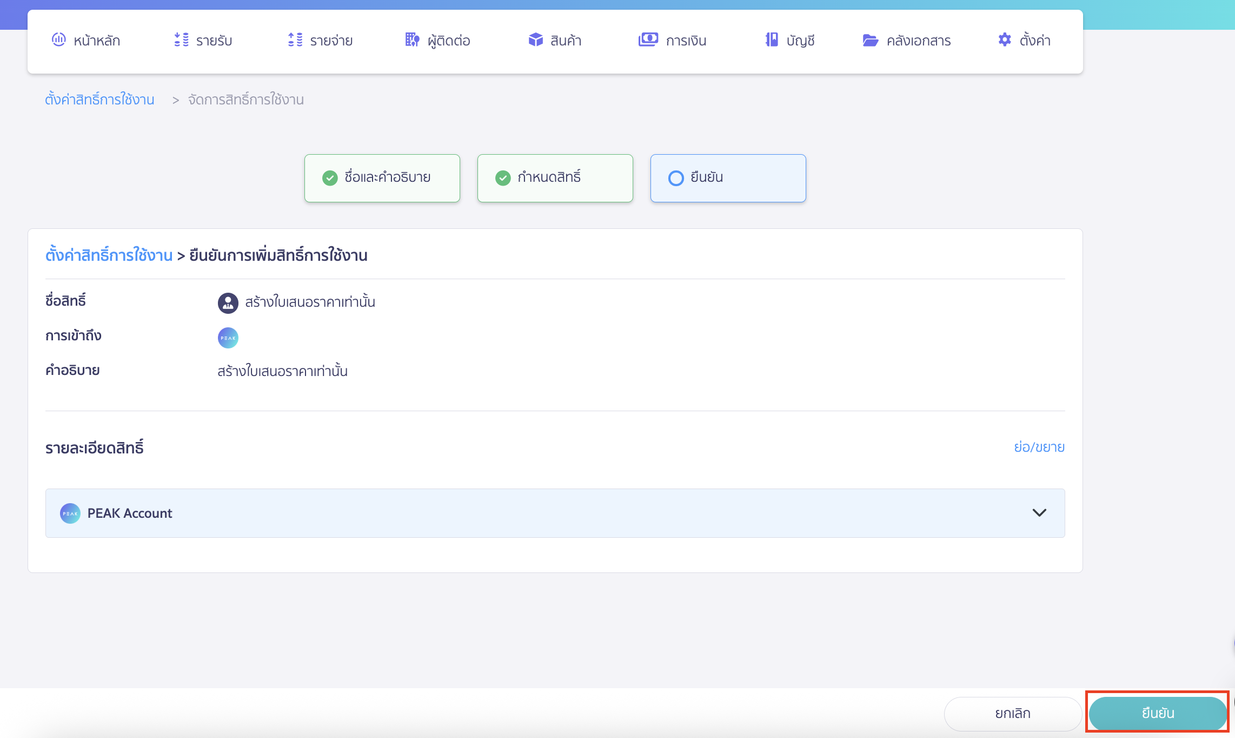Switch to the ตั้งค่า settings tab
This screenshot has height=738, width=1235.
click(1025, 40)
